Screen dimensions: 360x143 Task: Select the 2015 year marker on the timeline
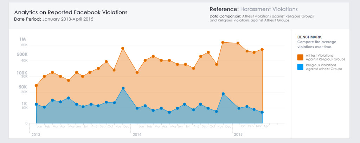[x=238, y=134]
